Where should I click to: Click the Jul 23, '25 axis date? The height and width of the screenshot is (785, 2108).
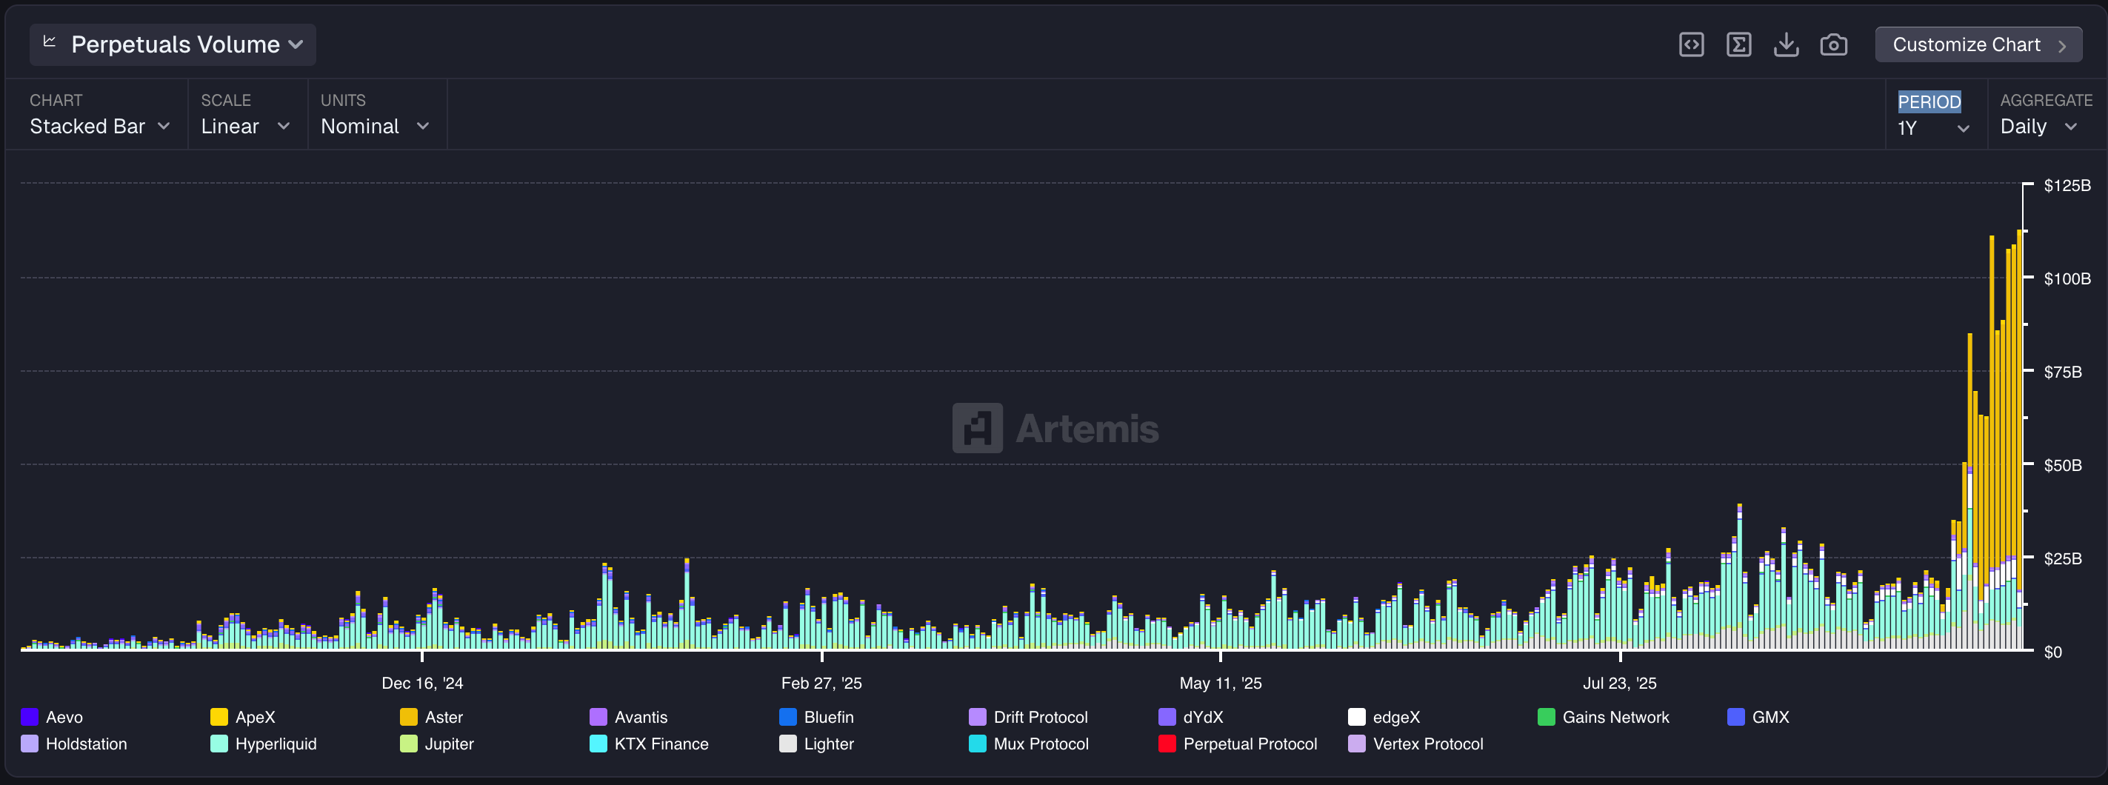coord(1619,683)
